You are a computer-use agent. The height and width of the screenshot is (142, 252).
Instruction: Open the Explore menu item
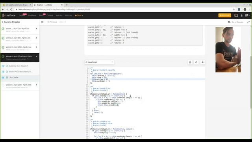[x=22, y=15]
